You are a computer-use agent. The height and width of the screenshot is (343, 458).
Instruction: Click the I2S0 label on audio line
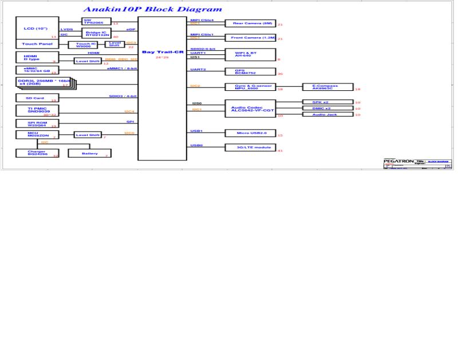tap(197, 103)
